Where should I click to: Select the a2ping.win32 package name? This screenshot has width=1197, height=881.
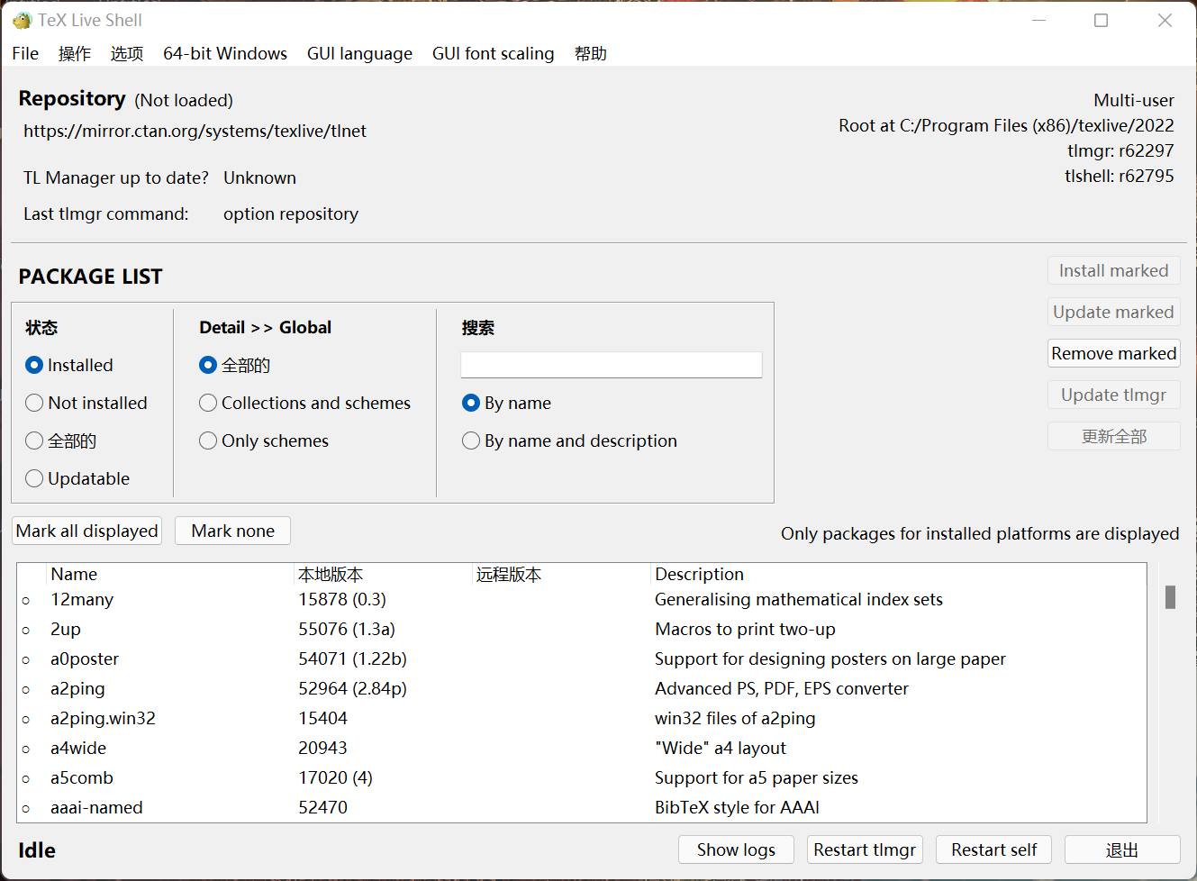(x=103, y=718)
